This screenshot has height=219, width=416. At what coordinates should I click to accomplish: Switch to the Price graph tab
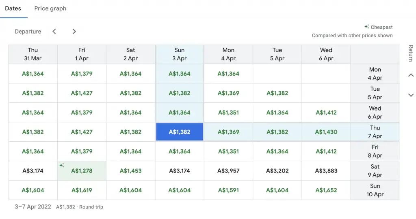coord(50,9)
